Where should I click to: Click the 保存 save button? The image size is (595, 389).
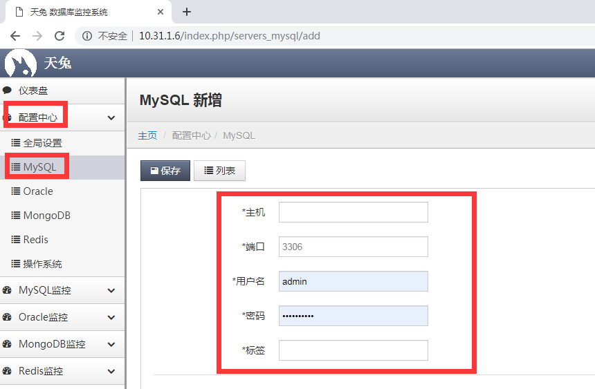tap(165, 171)
